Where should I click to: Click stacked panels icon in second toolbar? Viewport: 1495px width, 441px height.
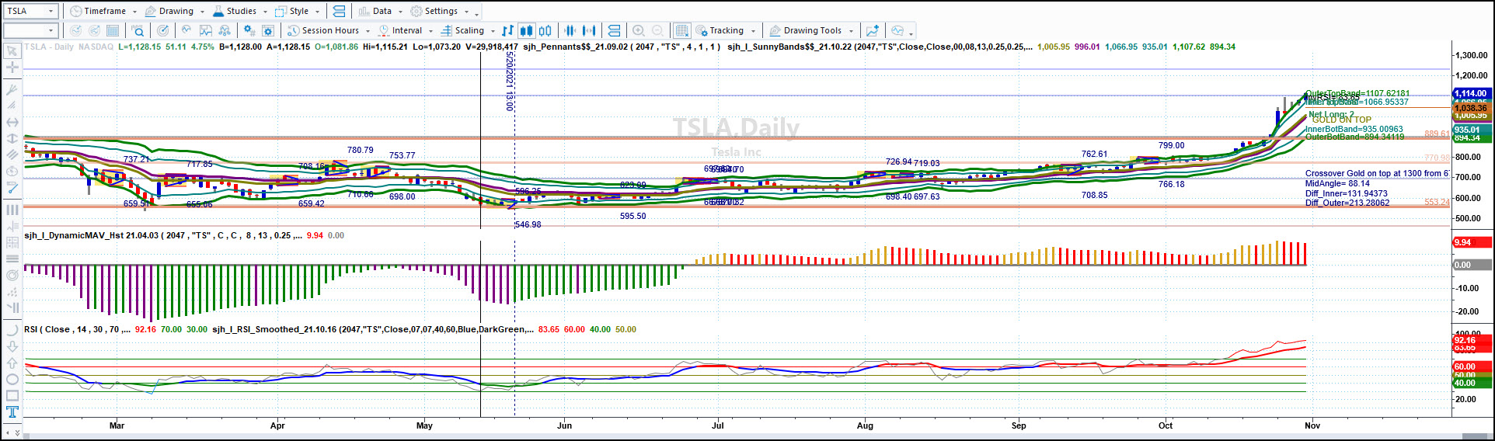click(614, 30)
